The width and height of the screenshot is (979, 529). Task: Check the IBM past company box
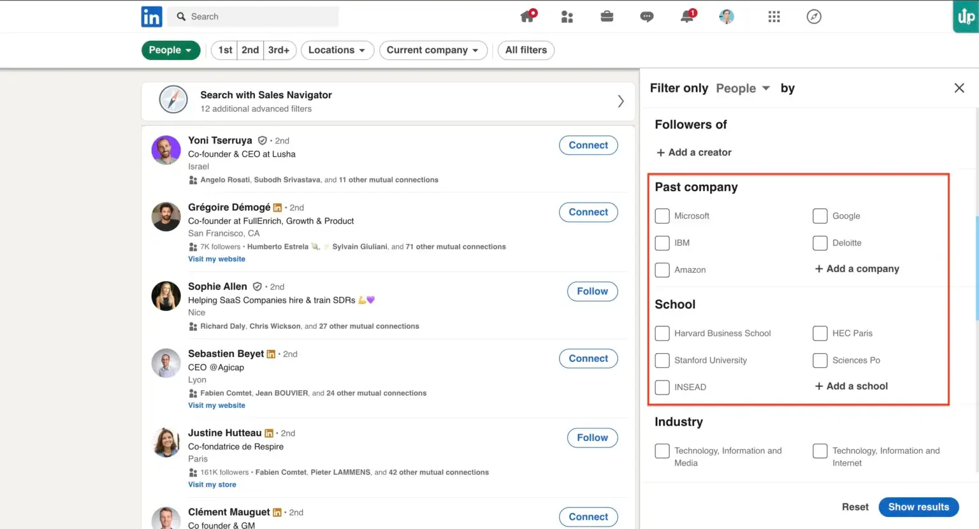coord(662,243)
